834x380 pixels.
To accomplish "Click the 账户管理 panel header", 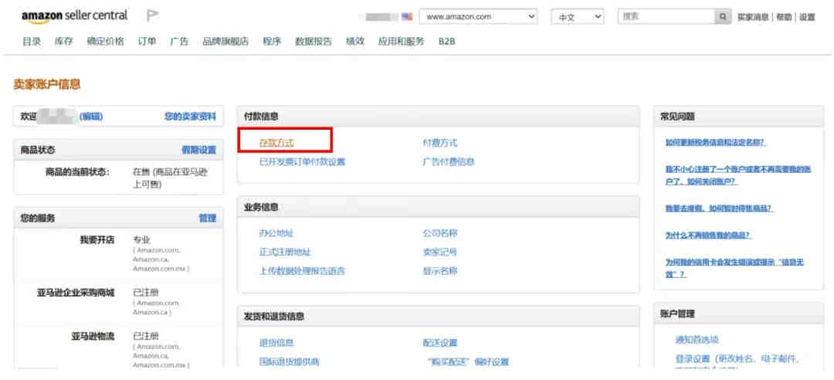I will [x=677, y=314].
